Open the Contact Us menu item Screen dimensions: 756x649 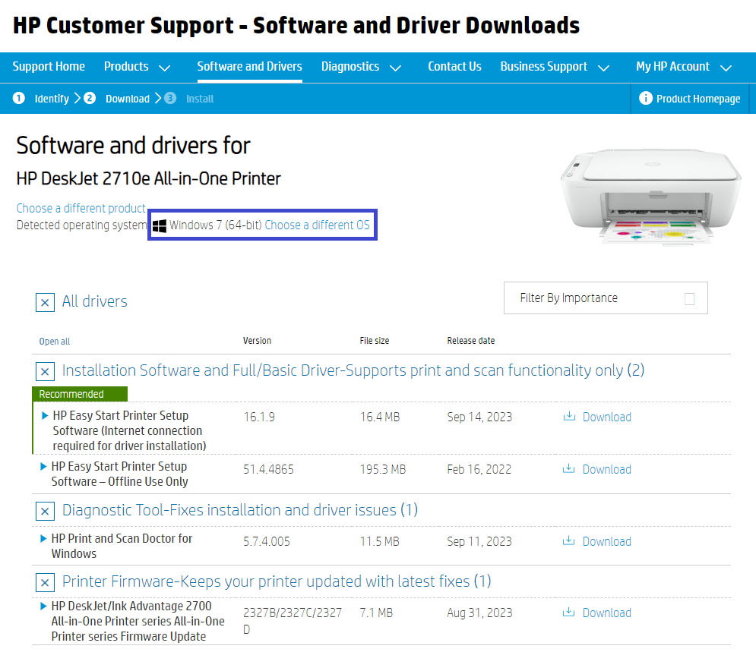(x=454, y=67)
